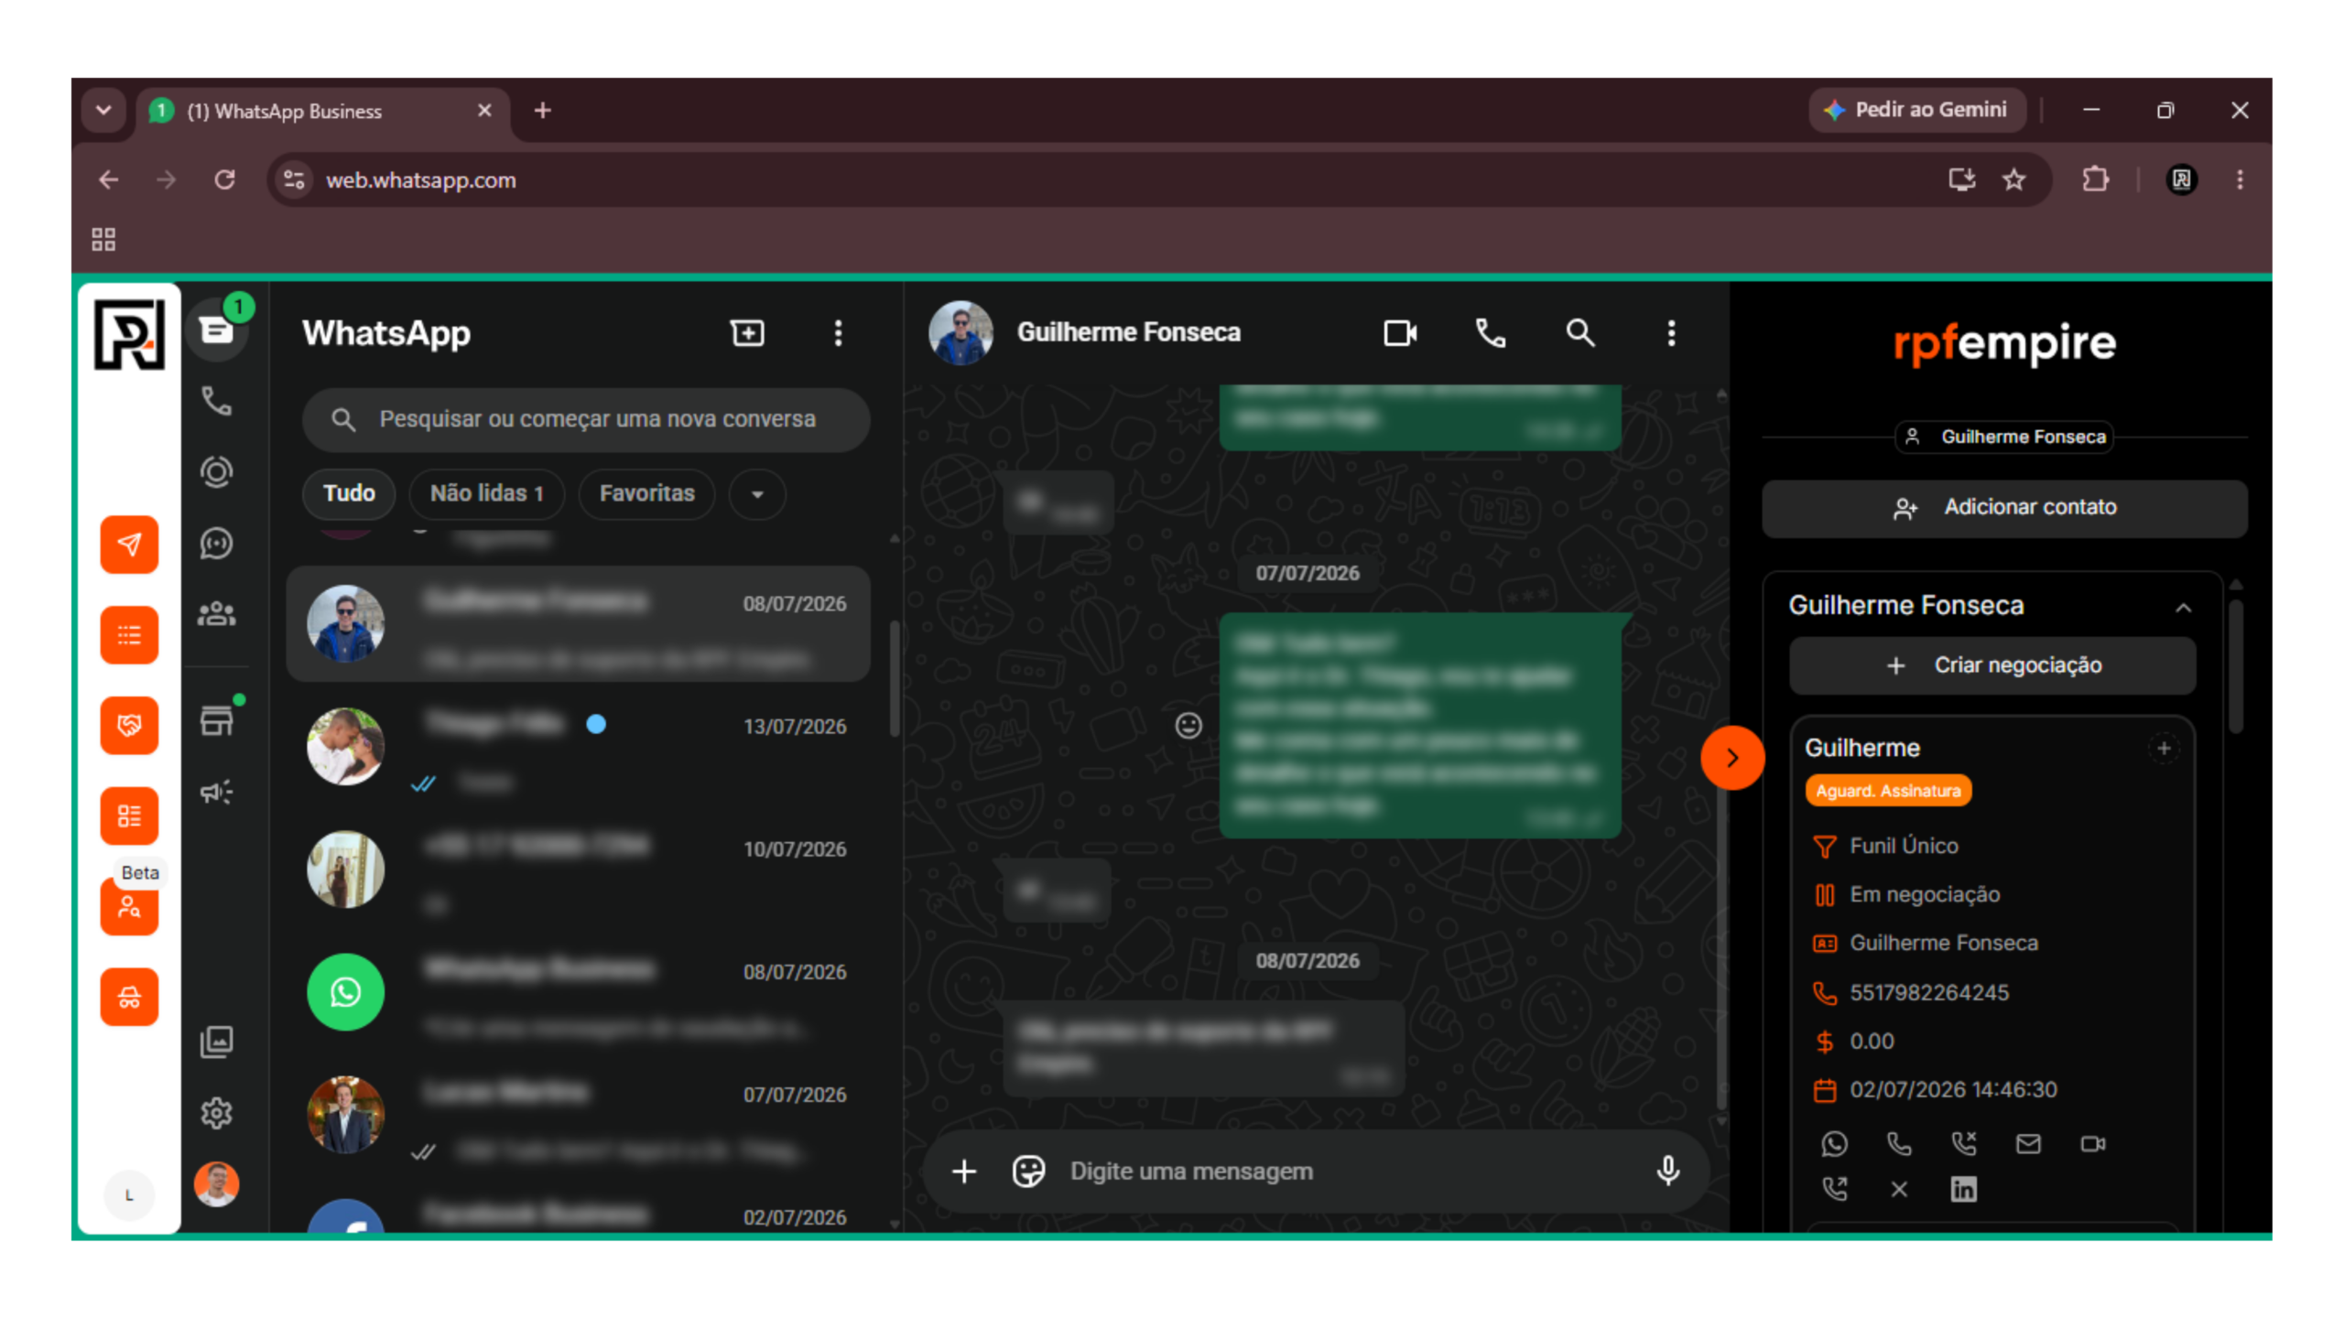Click the email envelope icon in Guilherme card
The image size is (2344, 1318).
pyautogui.click(x=2028, y=1143)
